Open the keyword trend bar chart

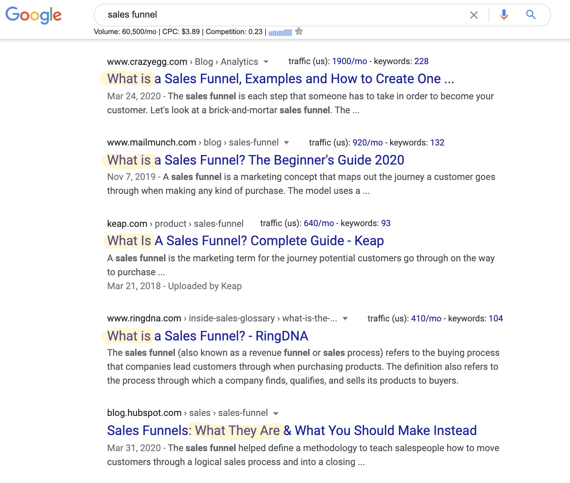coord(280,33)
